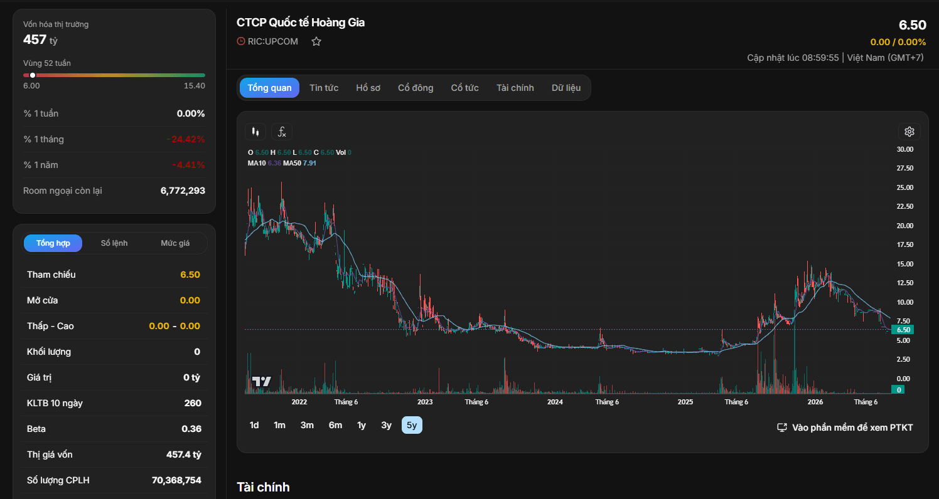Click the % 1 tháng value -24.42%
Screen dimensions: 939x499
pos(186,139)
